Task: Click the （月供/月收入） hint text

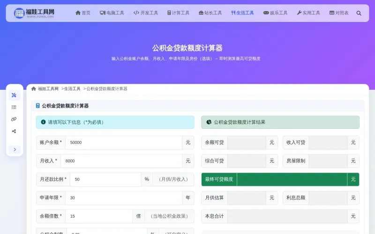Action: 173,179
